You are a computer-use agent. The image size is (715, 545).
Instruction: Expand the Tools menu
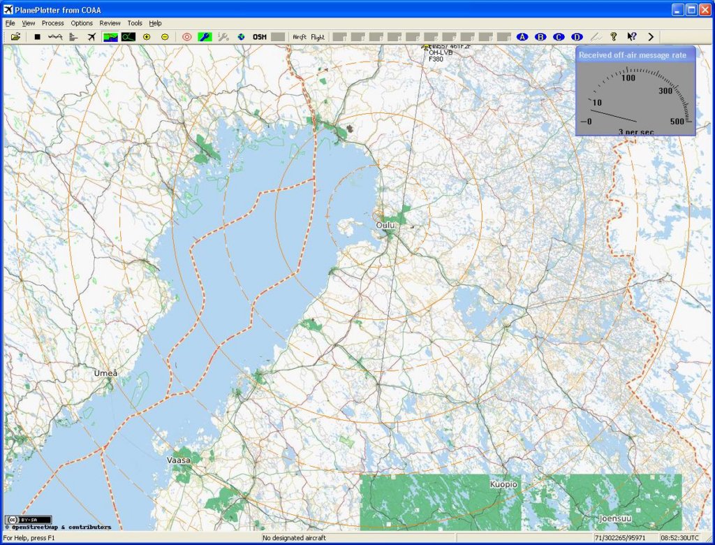coord(134,23)
